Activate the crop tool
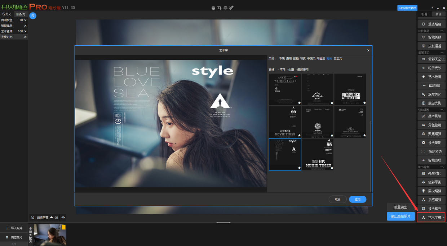Image resolution: width=447 pixels, height=246 pixels. point(219,8)
